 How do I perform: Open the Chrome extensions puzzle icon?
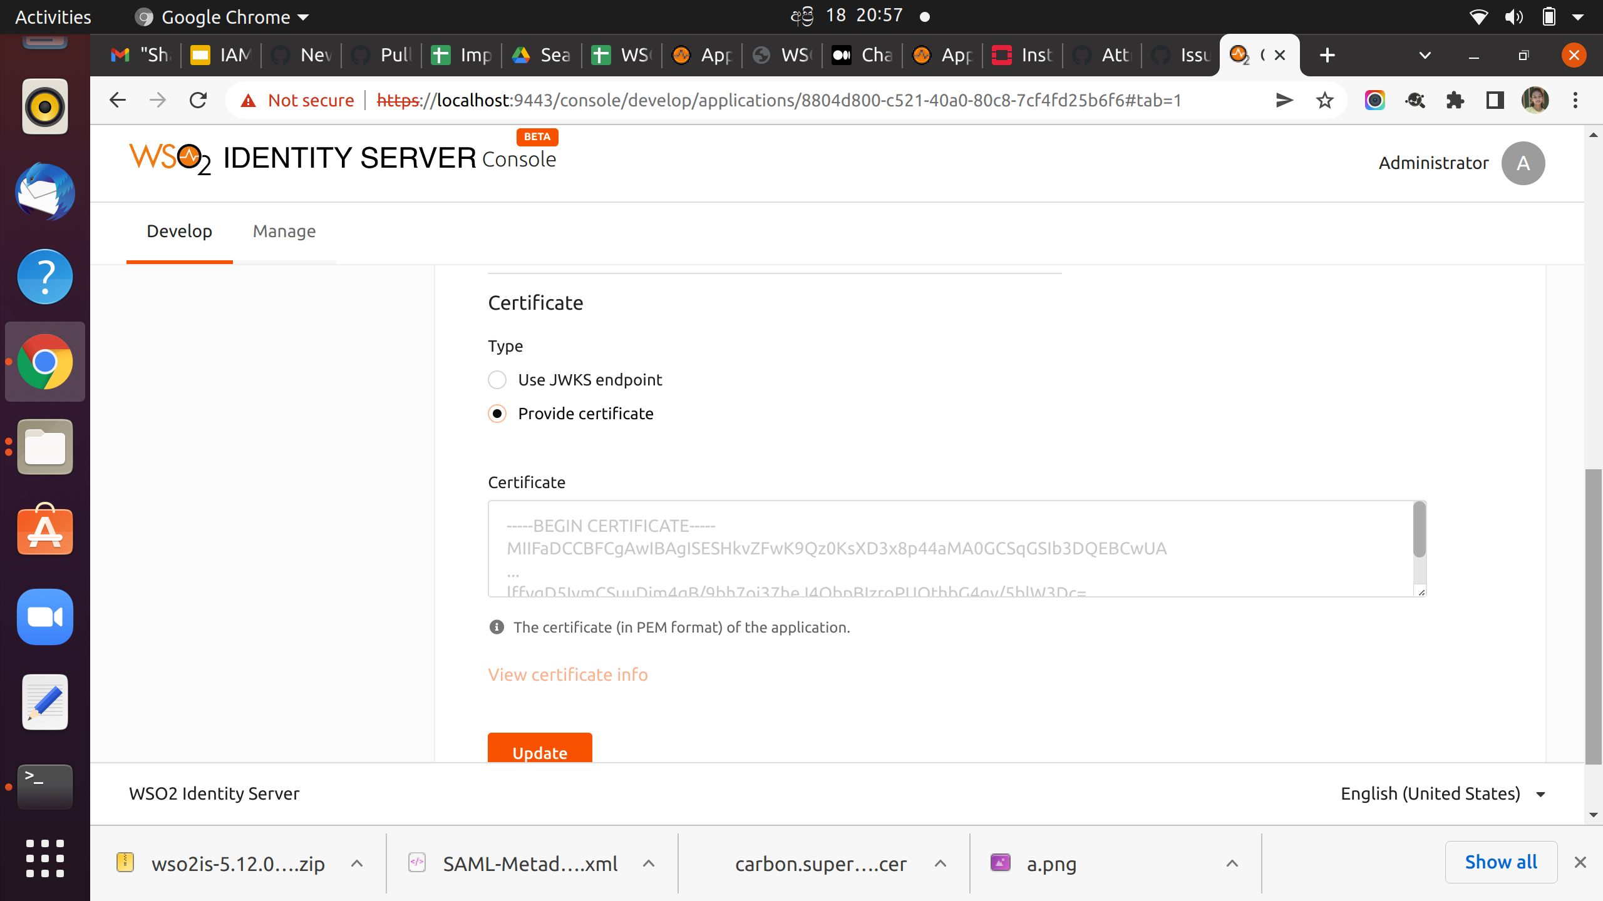pyautogui.click(x=1455, y=100)
